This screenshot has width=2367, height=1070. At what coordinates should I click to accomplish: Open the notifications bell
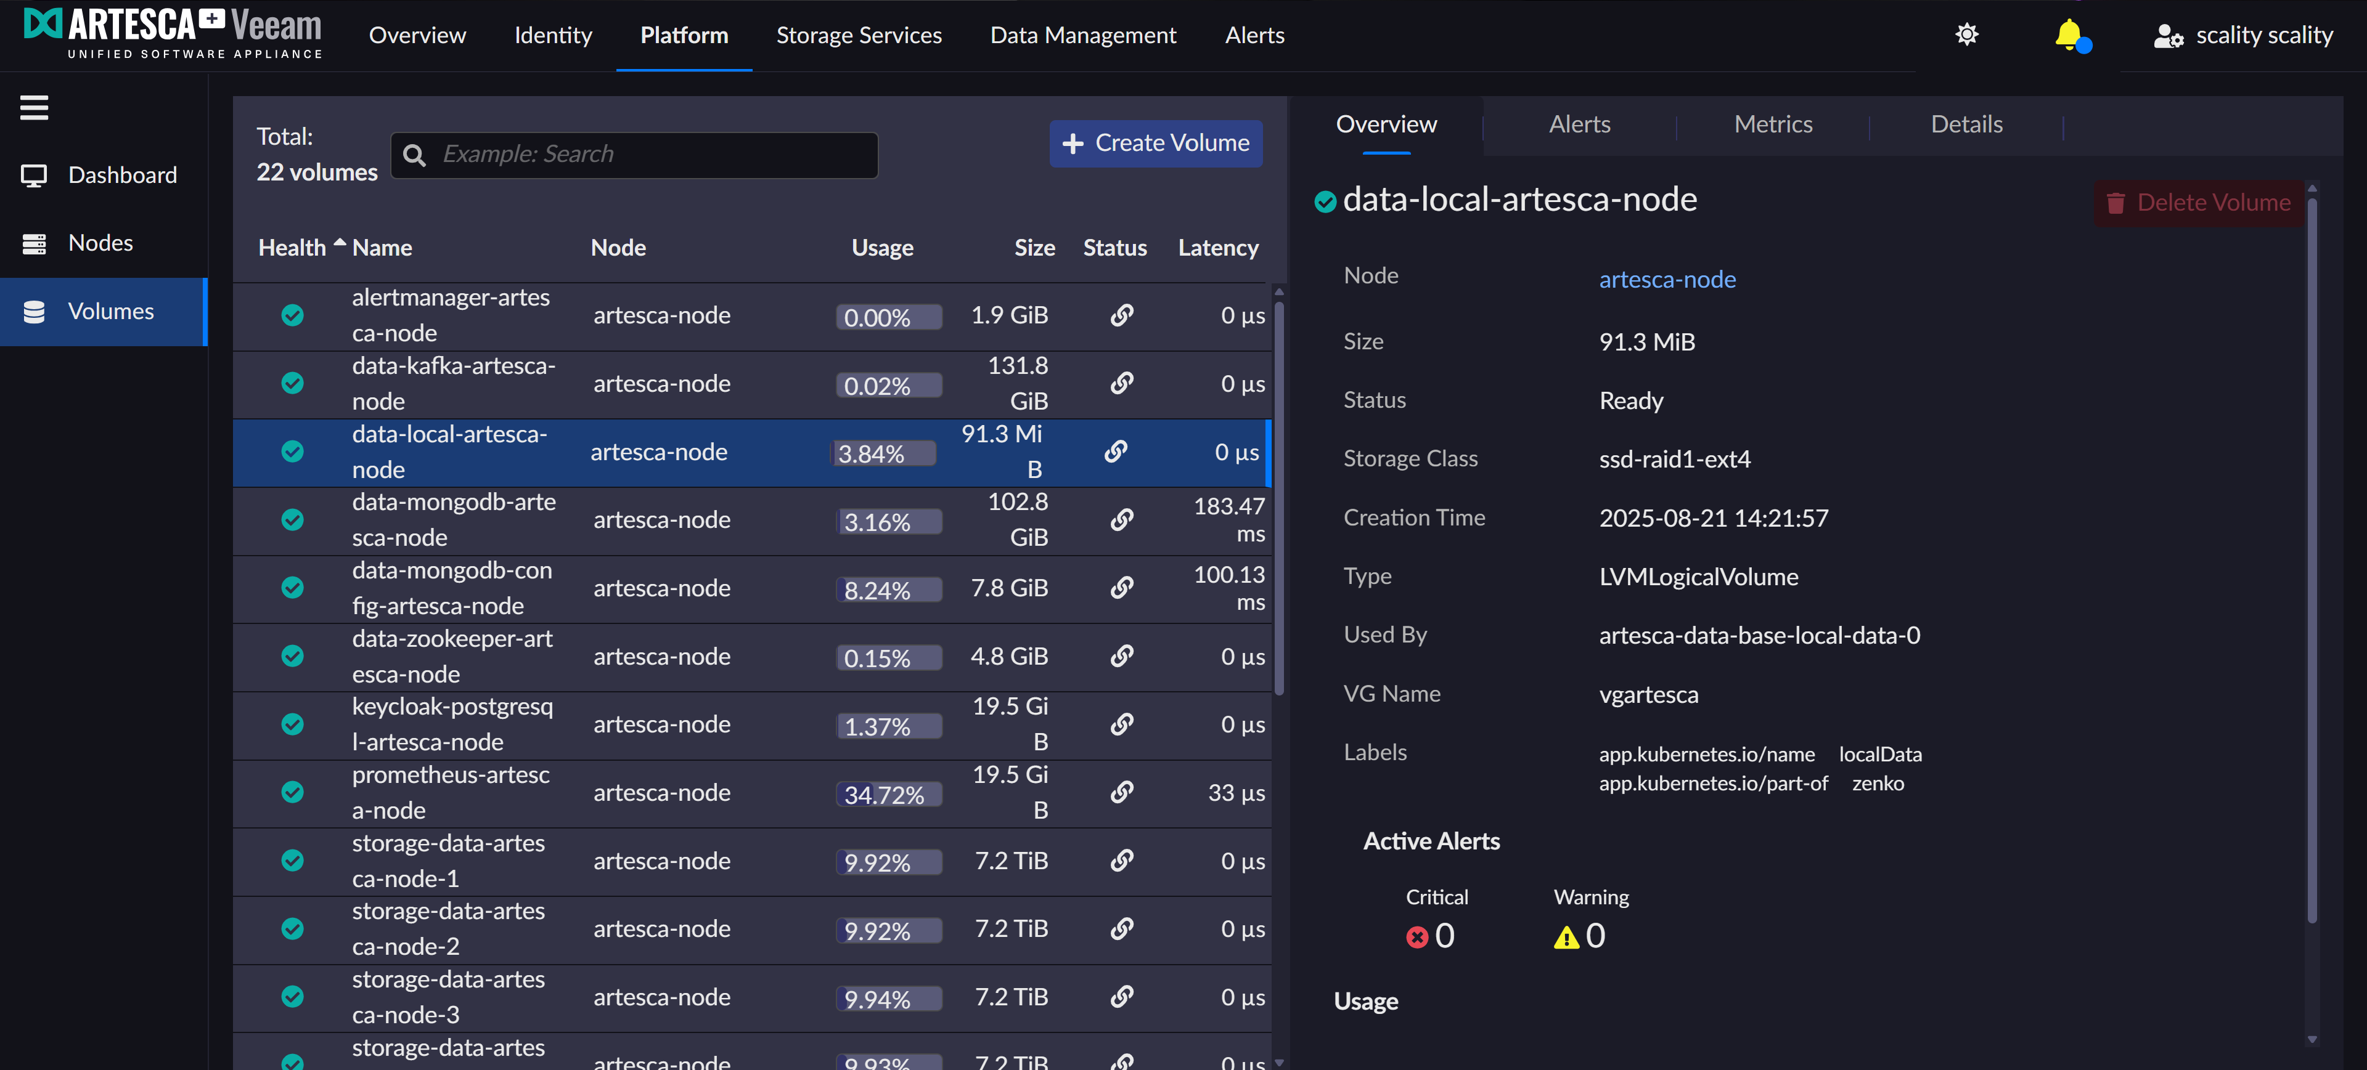[2069, 35]
